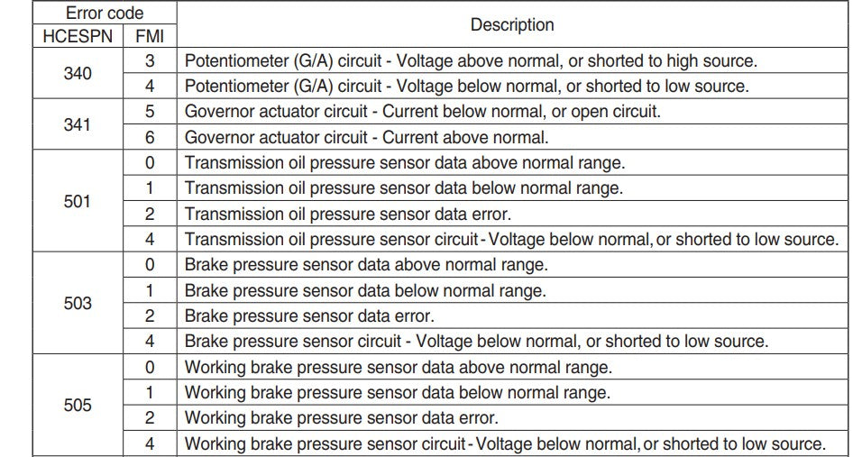Image resolution: width=862 pixels, height=457 pixels.
Task: Click the HCESPN 341 error code
Action: (x=78, y=124)
